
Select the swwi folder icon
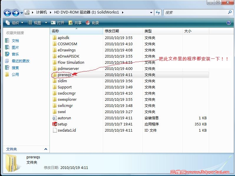(x=54, y=112)
